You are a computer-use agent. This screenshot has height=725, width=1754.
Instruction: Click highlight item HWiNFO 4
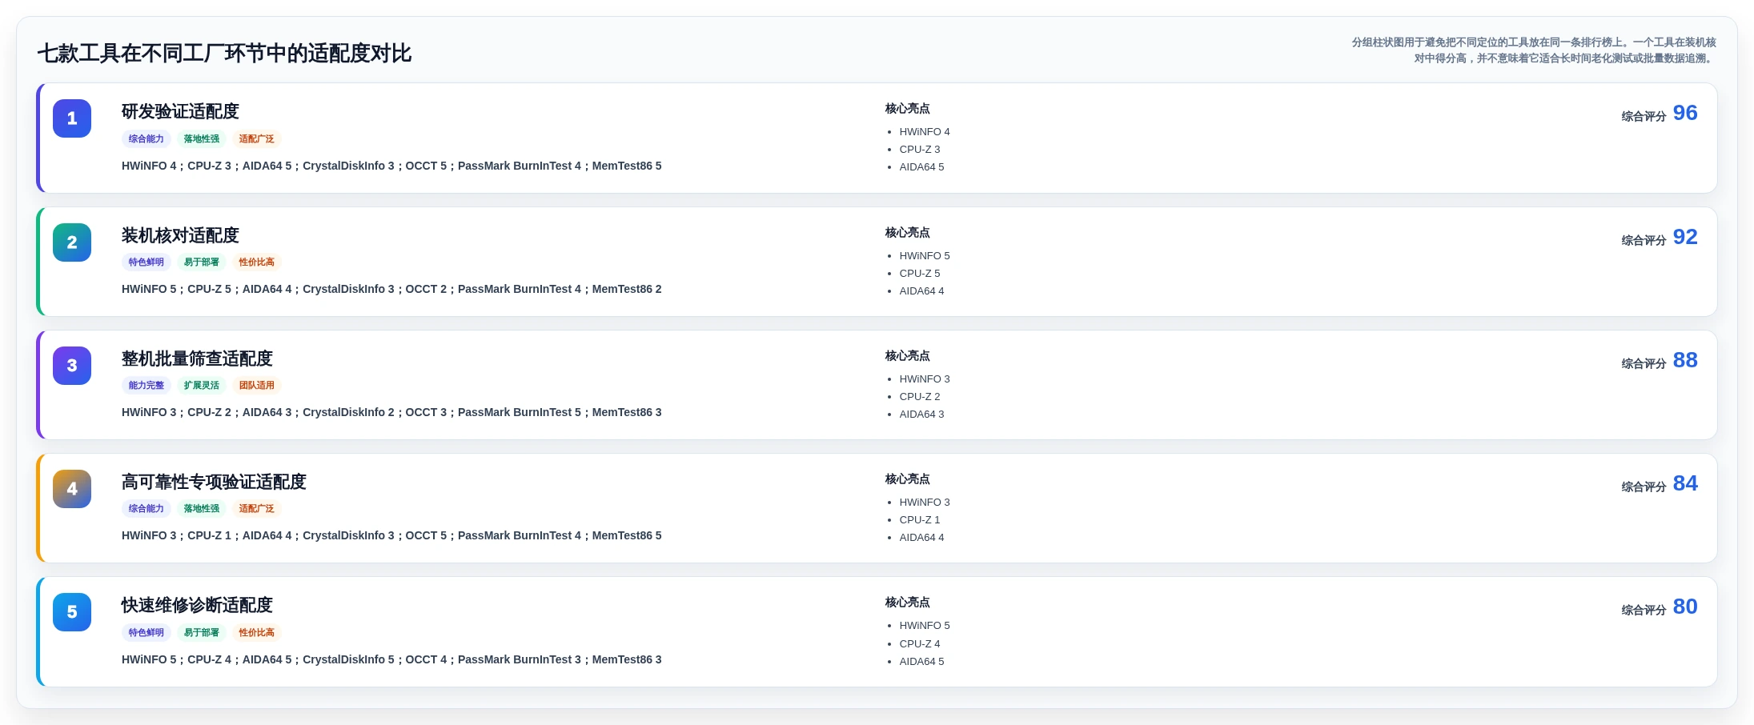(x=925, y=132)
